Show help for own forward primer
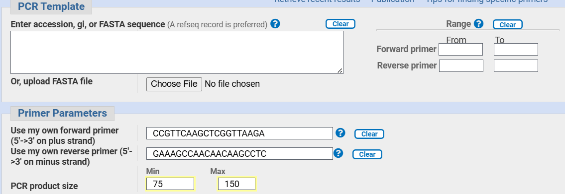Image resolution: width=565 pixels, height=194 pixels. coord(340,133)
